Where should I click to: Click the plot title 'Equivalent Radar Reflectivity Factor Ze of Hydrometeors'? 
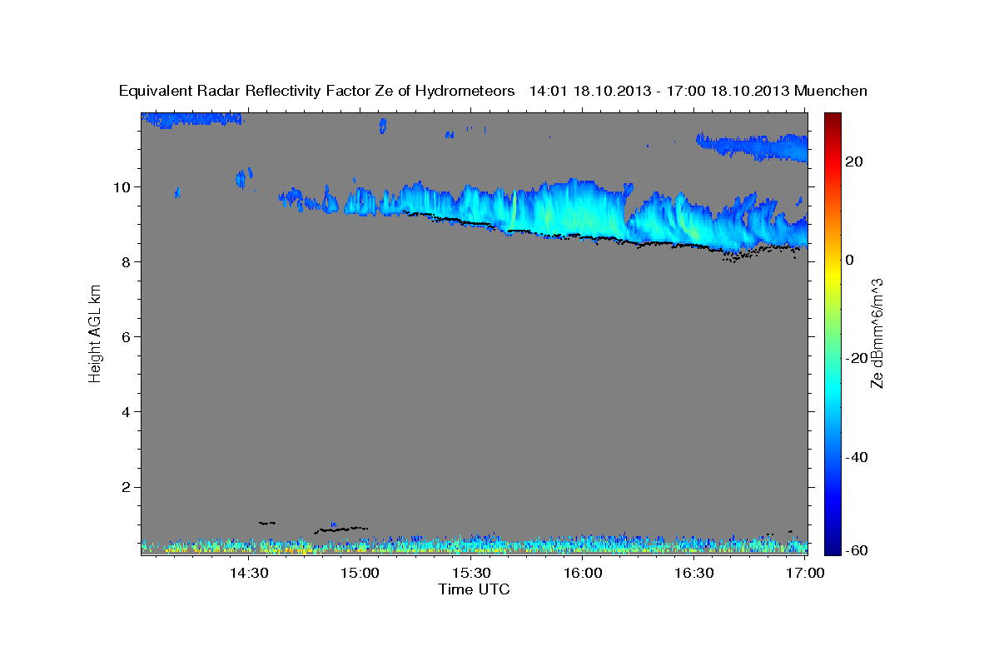tap(317, 91)
